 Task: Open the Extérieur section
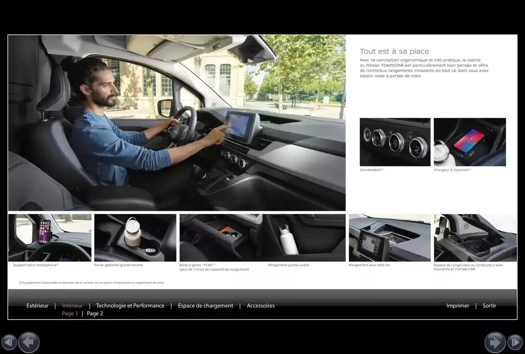point(37,305)
